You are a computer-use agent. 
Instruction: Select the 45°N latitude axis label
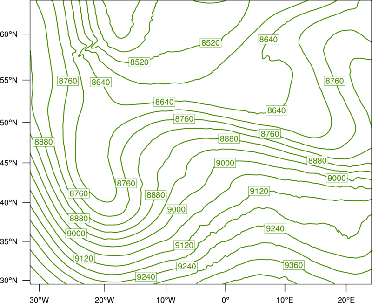(9, 163)
